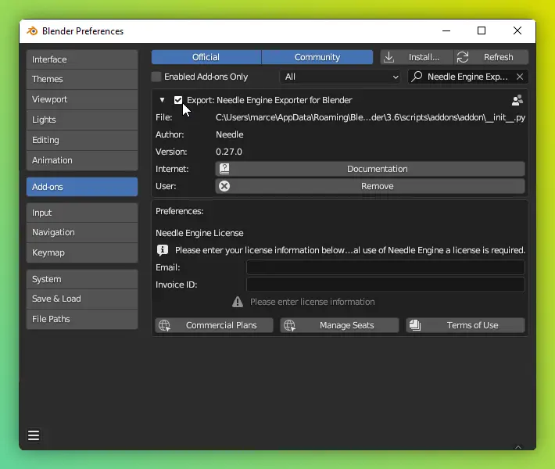Open the File Paths preferences section

click(x=82, y=319)
